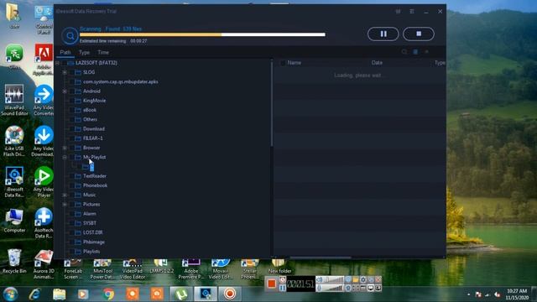Click the scan progress bar

(202, 34)
